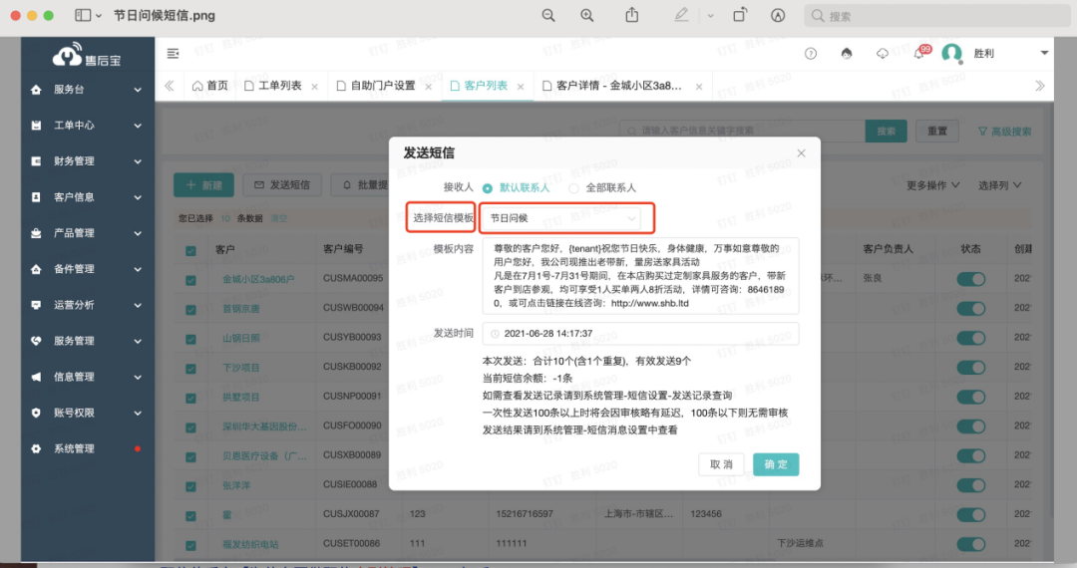Click the 确定 button in dialog

[x=776, y=464]
